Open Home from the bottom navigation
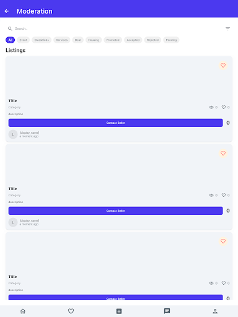This screenshot has width=238, height=317. pyautogui.click(x=23, y=311)
